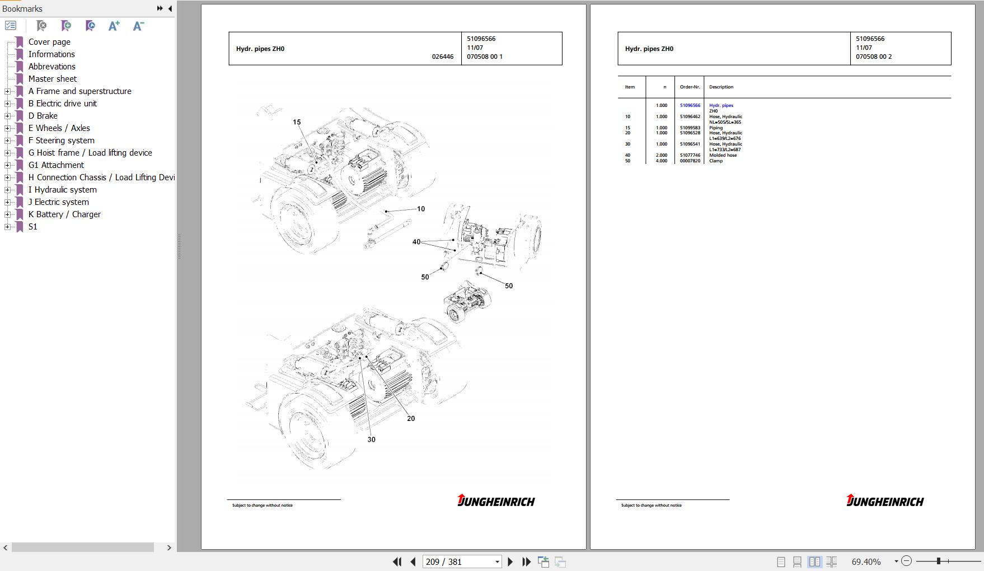Click the blue 51096566 order number link

tap(690, 105)
